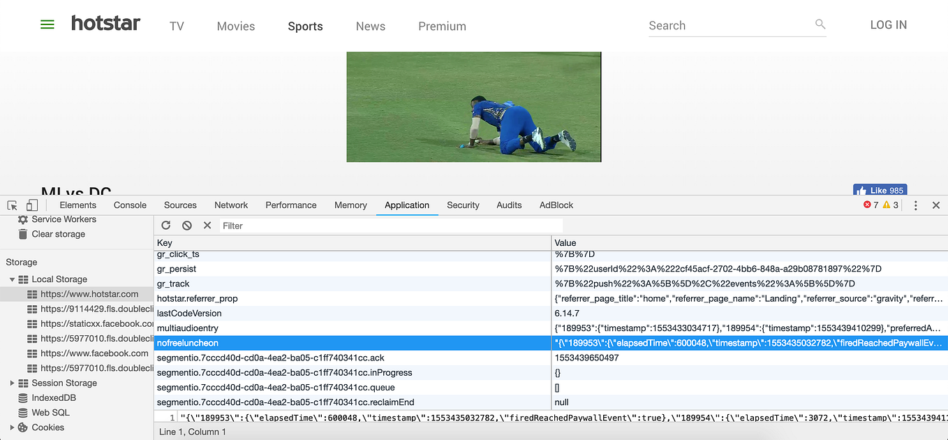Click the search magnifier icon
The height and width of the screenshot is (440, 948).
(x=820, y=24)
